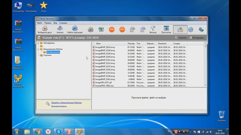Click the green disk image toolbar icon

tap(101, 30)
